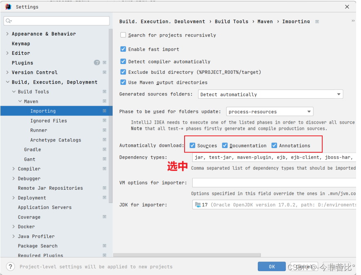Click the search magnifier icon in settings
Image resolution: width=361 pixels, height=275 pixels.
9,21
